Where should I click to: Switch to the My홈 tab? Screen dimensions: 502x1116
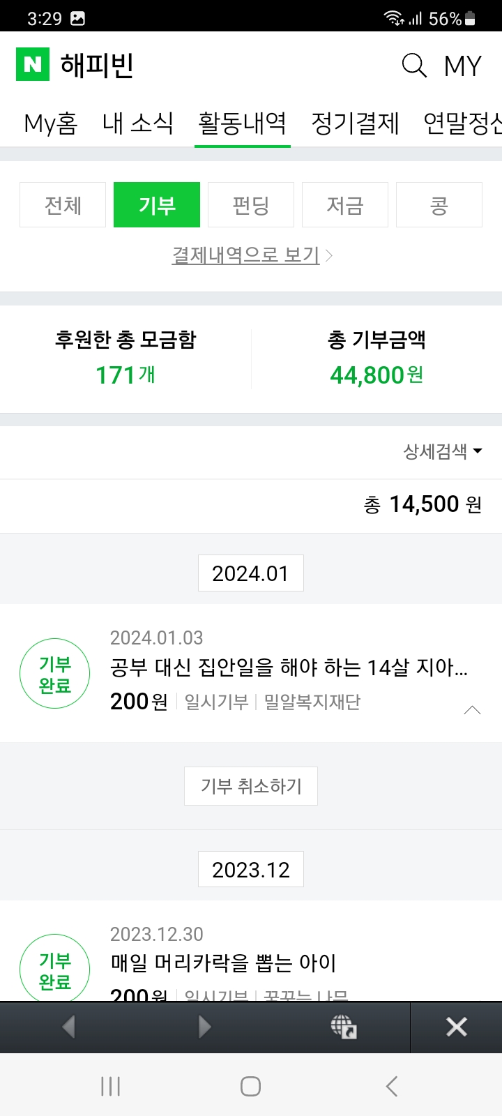(50, 123)
